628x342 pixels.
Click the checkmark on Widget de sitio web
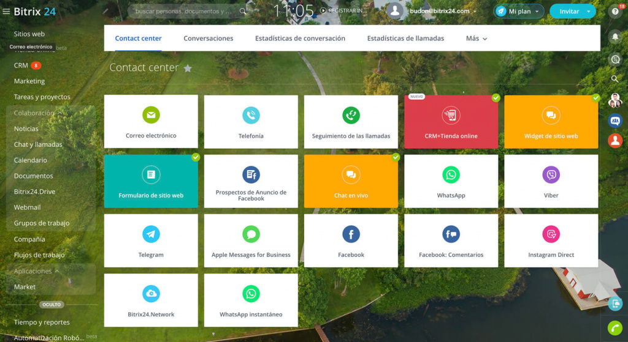595,98
